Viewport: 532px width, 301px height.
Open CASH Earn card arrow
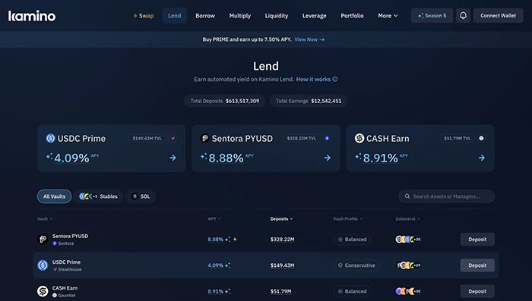pos(481,158)
